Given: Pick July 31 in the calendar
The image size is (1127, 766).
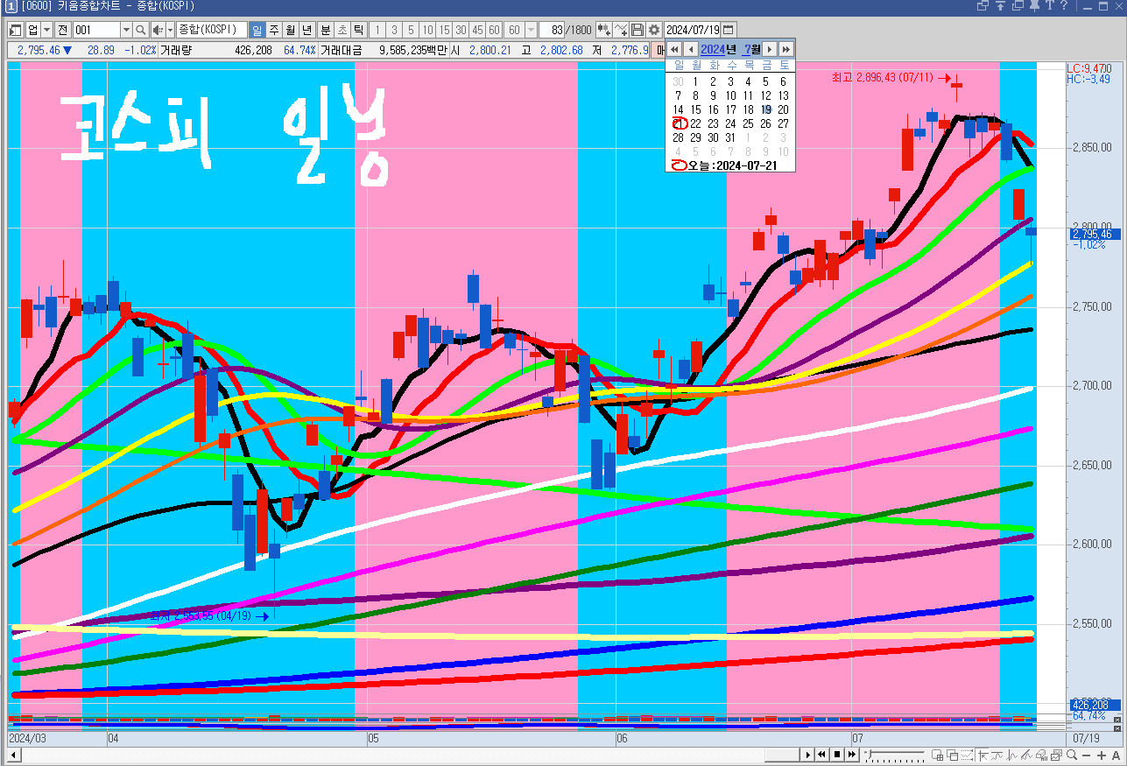Looking at the screenshot, I should click(x=731, y=137).
